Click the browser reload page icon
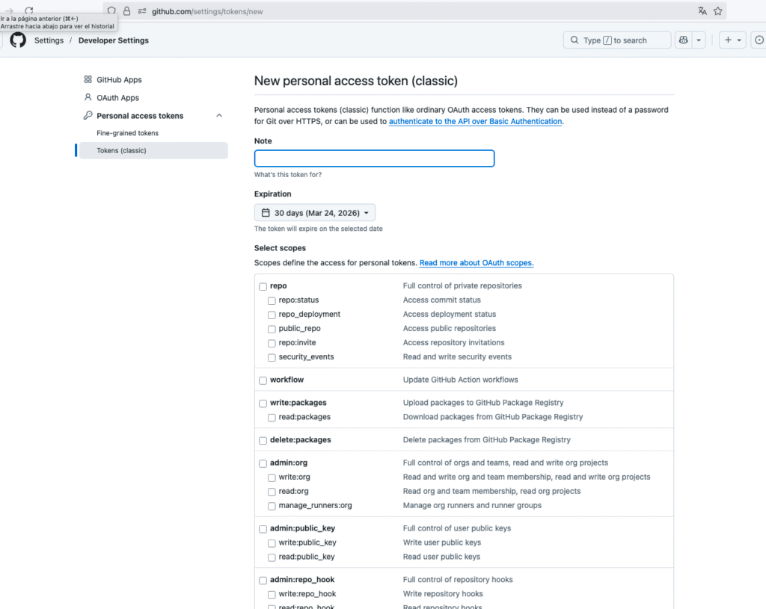The height and width of the screenshot is (609, 766). 29,11
